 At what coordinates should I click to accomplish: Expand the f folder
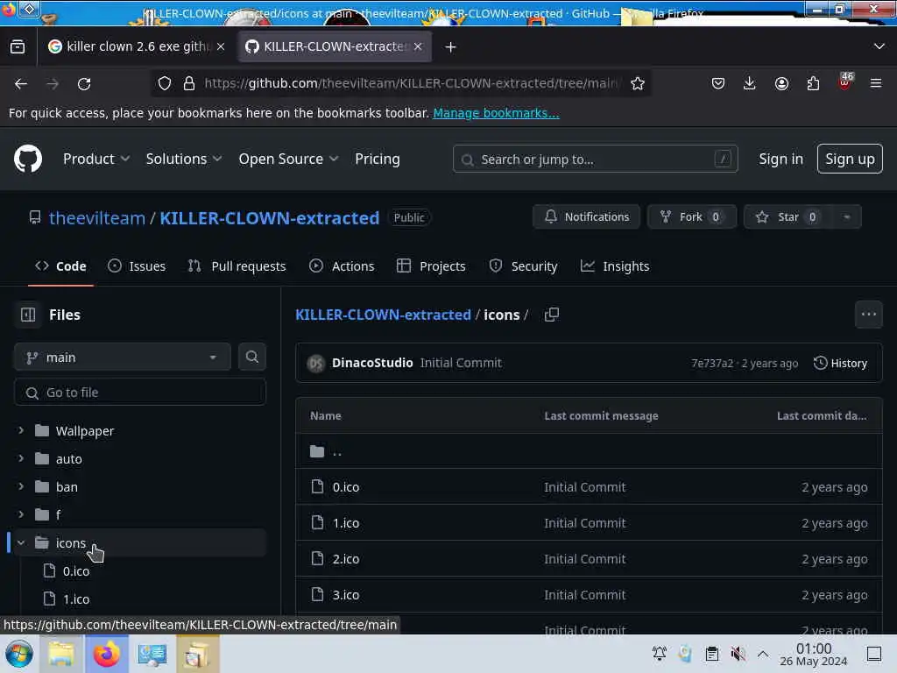pyautogui.click(x=21, y=514)
